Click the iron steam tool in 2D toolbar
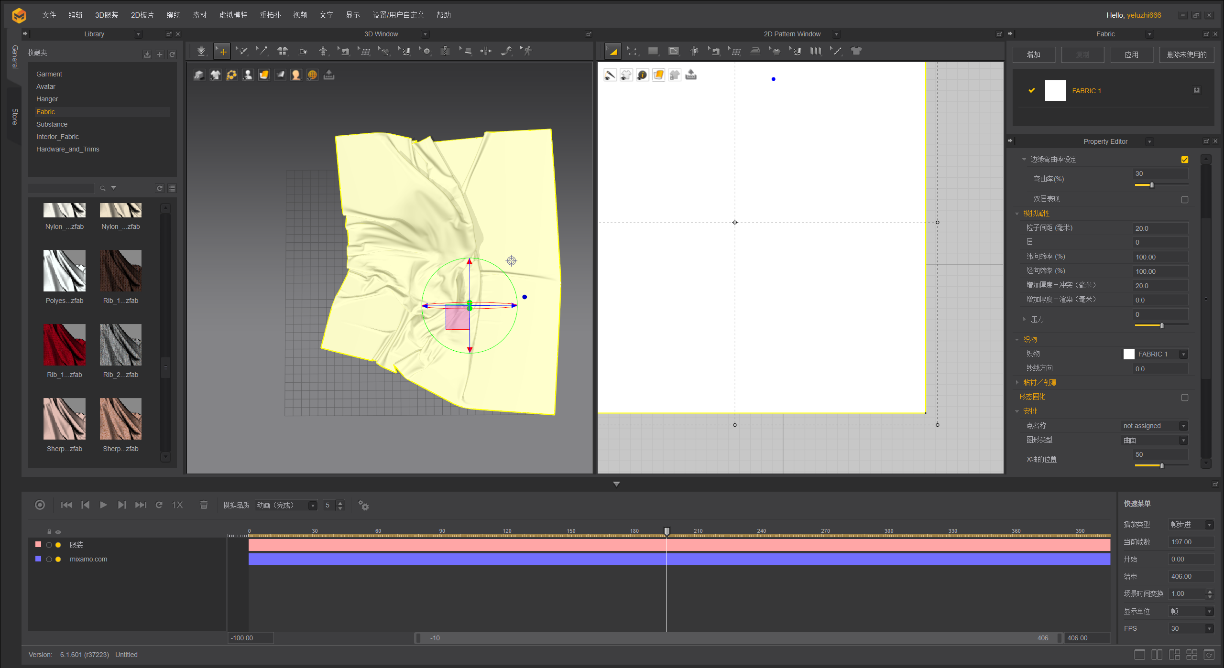 pos(755,51)
